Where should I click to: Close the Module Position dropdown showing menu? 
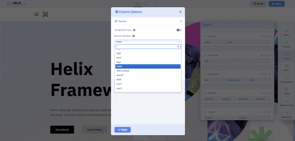(148, 42)
